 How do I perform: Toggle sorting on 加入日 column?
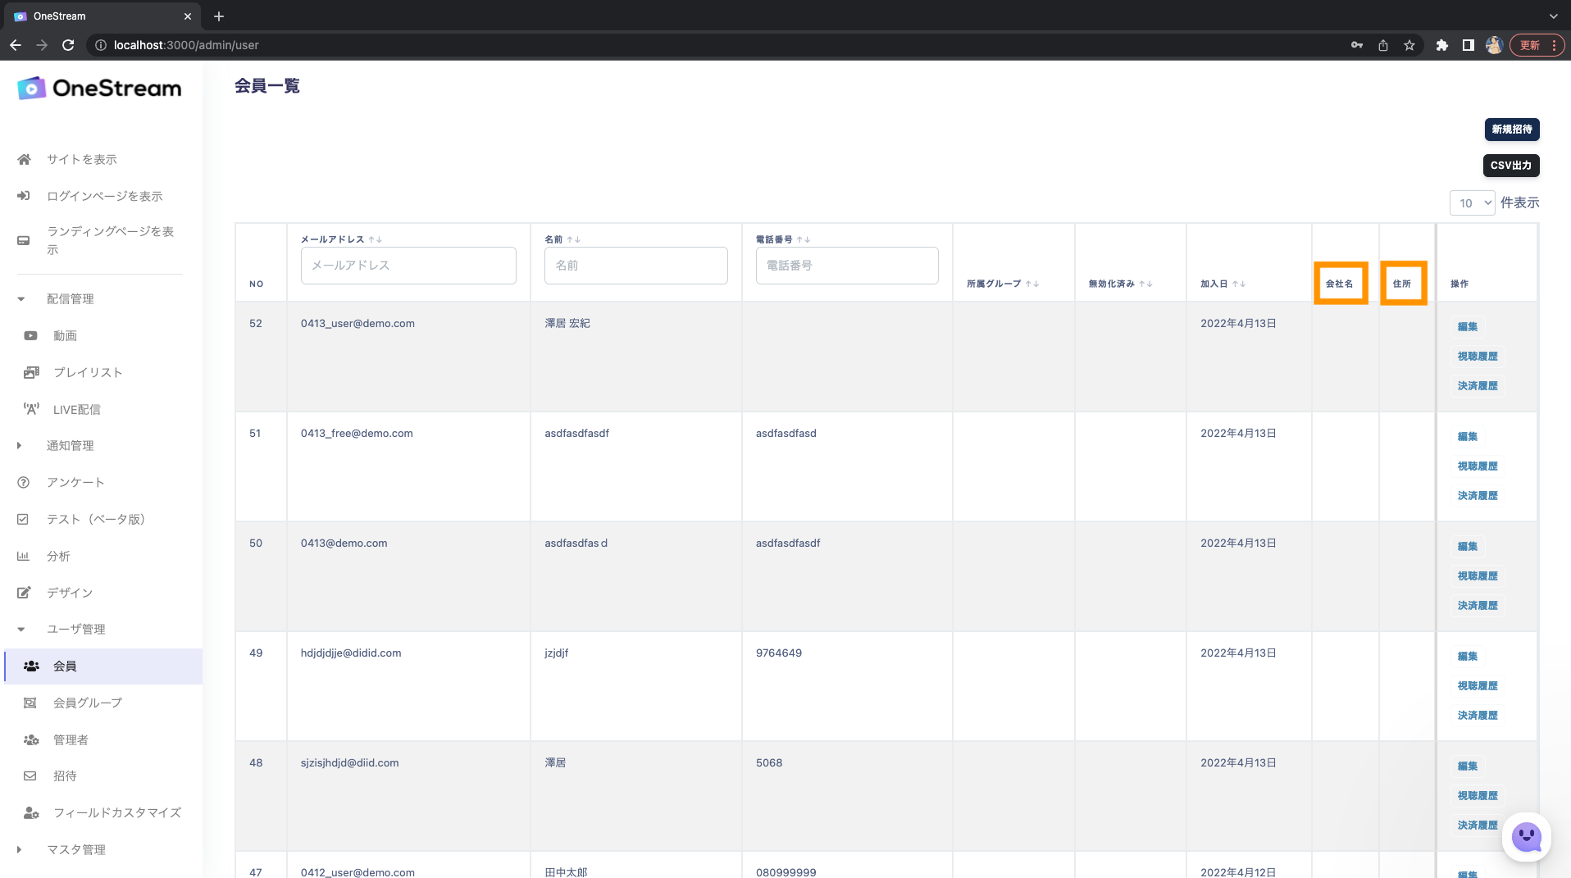(1239, 284)
